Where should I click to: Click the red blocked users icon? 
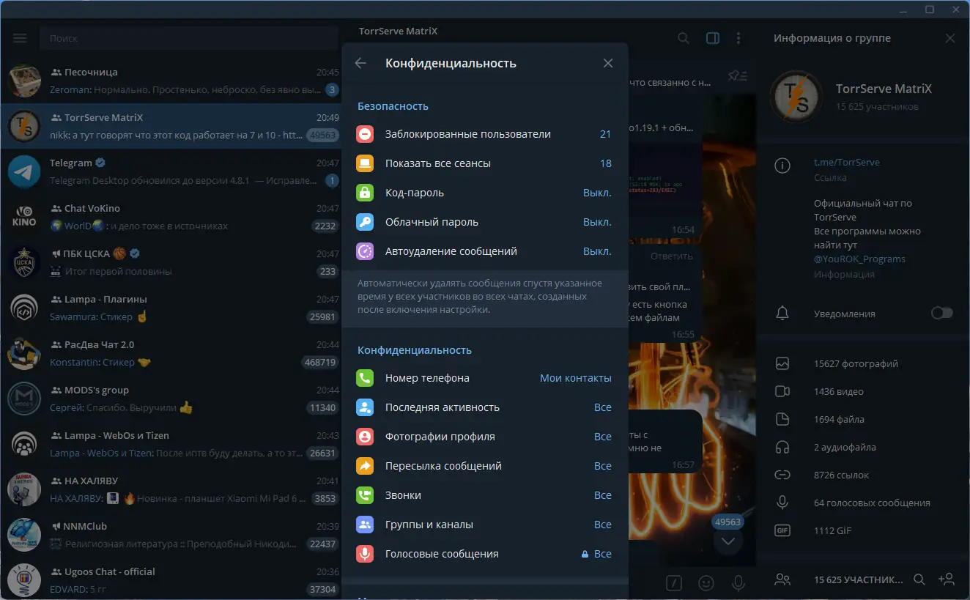click(x=365, y=134)
